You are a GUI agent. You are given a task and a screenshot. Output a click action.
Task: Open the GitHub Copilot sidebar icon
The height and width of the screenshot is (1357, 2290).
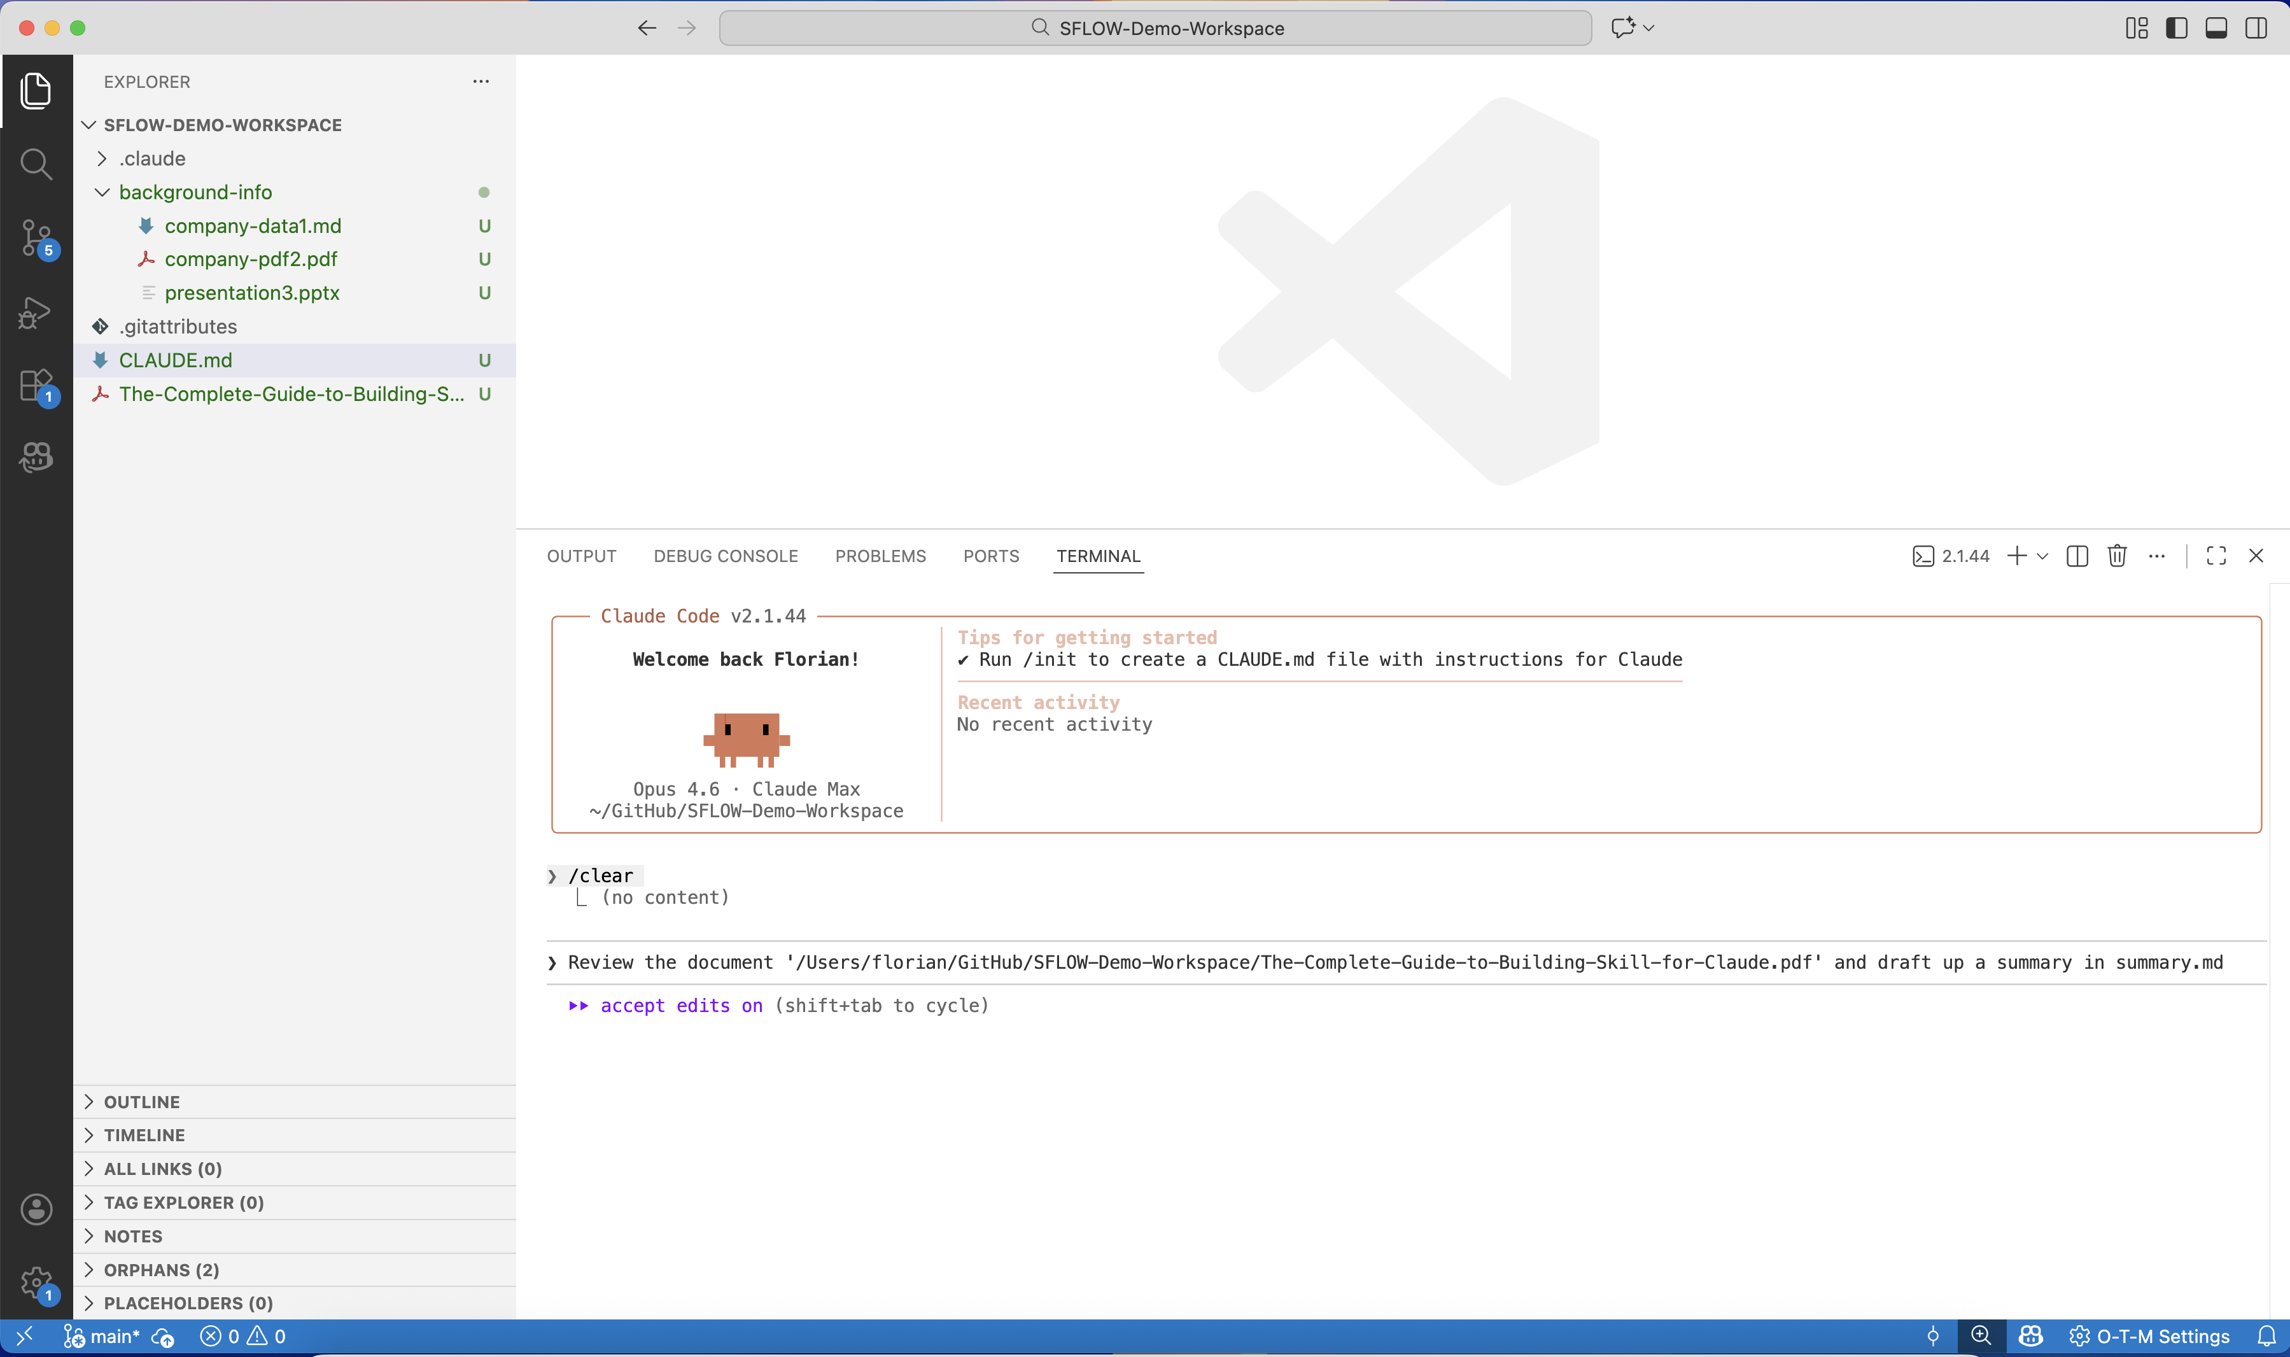tap(36, 458)
